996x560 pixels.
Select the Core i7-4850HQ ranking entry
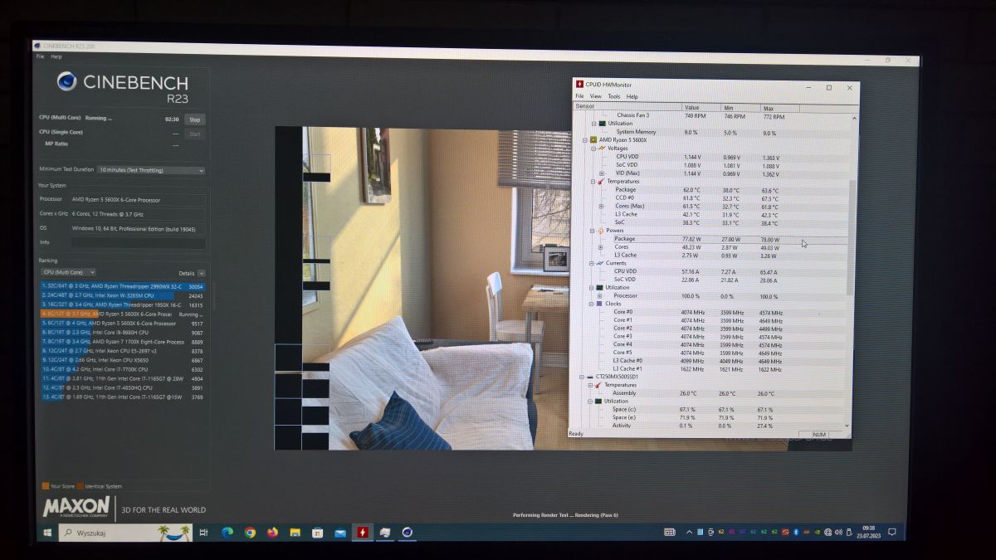(x=123, y=387)
